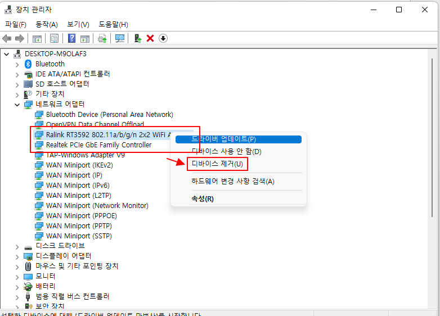440x316 pixels.
Task: Click the Update driver toolbar icon
Action: tap(102, 38)
